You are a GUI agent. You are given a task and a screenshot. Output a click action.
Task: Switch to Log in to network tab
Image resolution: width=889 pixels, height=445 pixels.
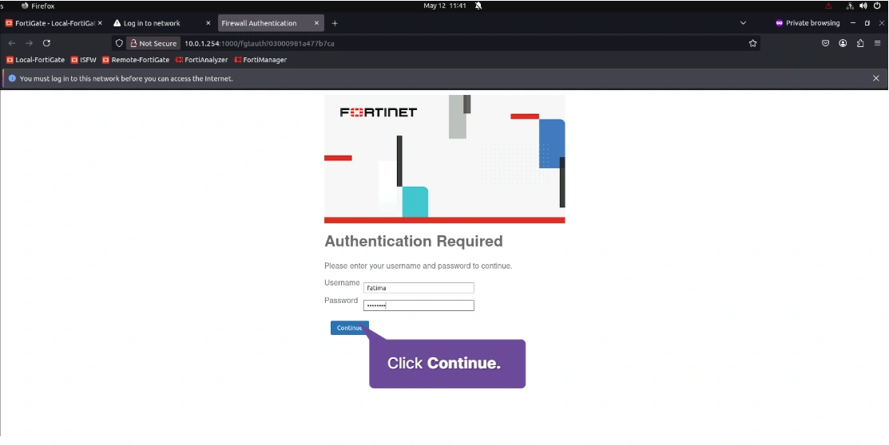click(x=152, y=23)
